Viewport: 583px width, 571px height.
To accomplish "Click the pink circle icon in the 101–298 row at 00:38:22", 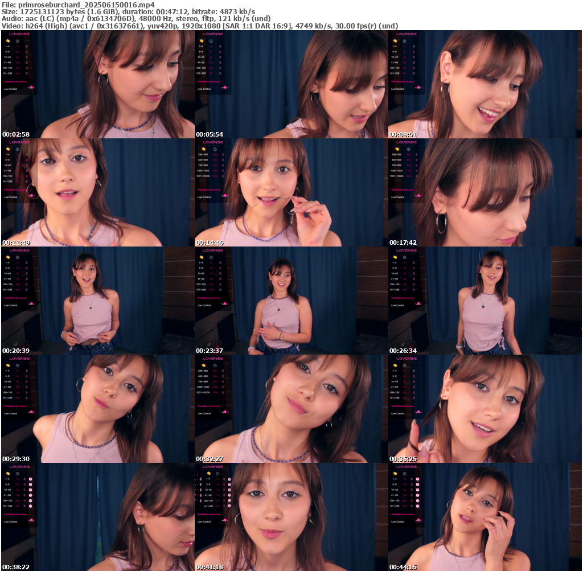I will point(30,506).
